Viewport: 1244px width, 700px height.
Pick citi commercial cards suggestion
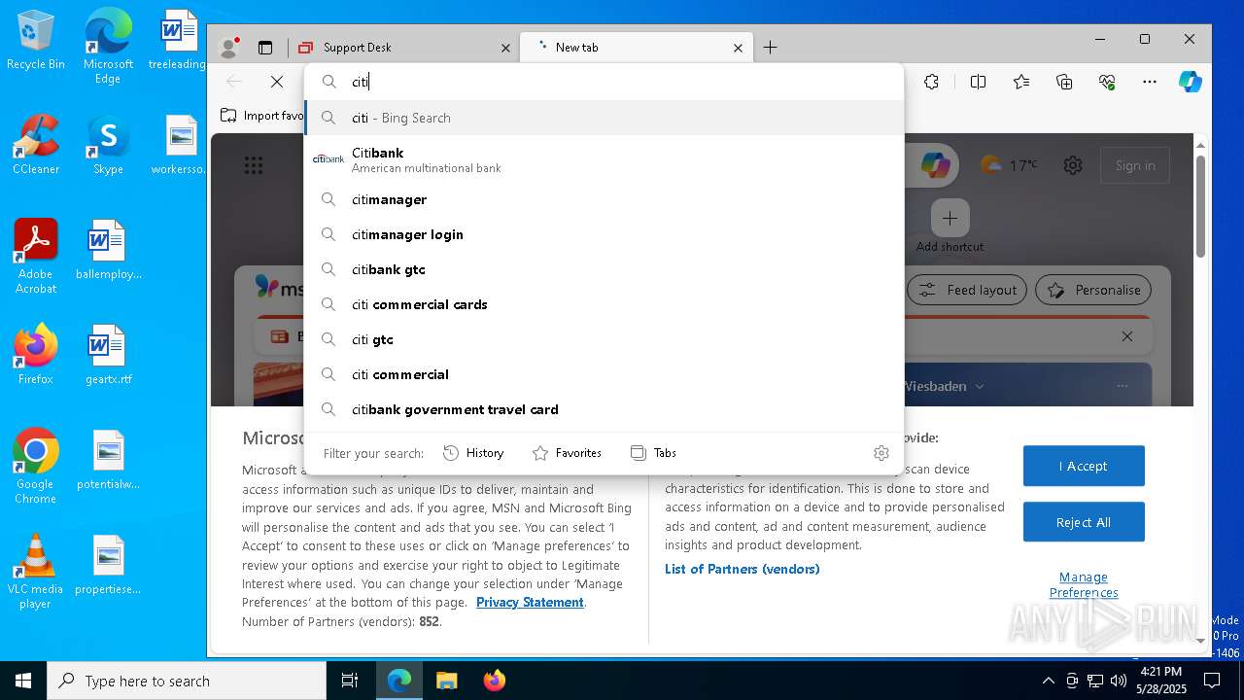(604, 304)
